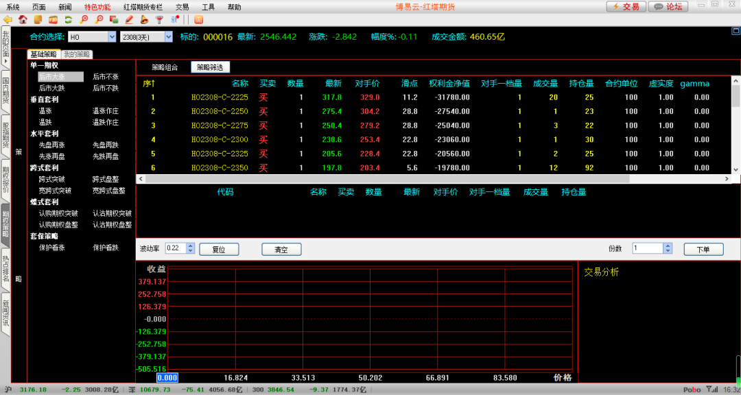Click the first magnifier zoom icon
Screen dimensions: 741x395
click(x=84, y=19)
